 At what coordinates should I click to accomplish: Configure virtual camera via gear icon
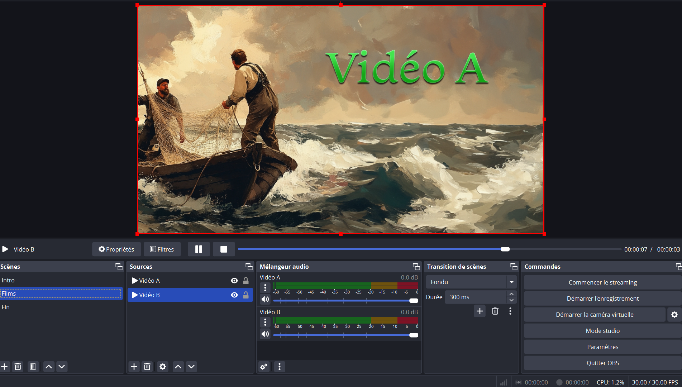[x=674, y=315]
